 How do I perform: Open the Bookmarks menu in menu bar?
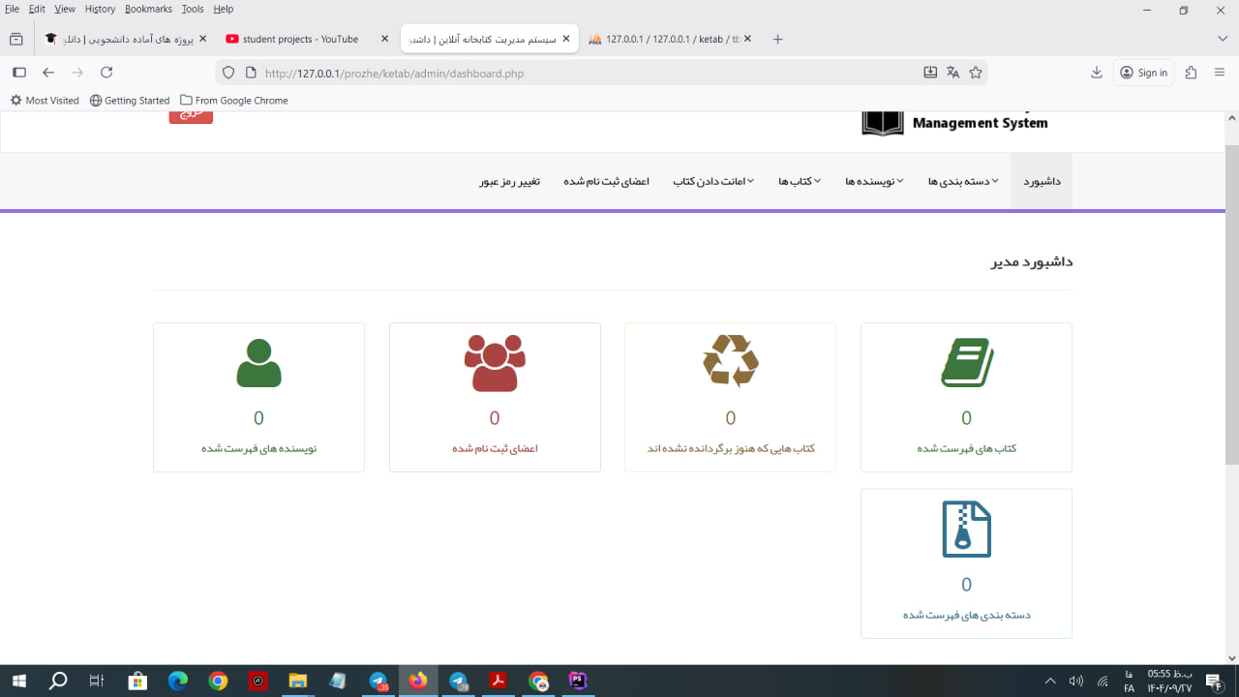[x=148, y=9]
